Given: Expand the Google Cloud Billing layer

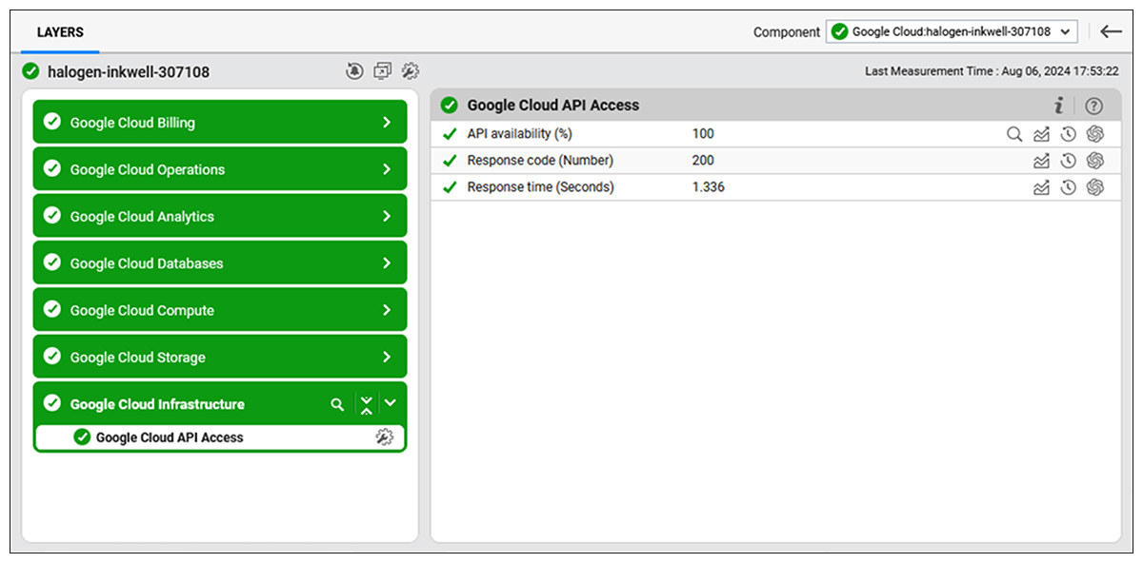Looking at the screenshot, I should pos(387,123).
